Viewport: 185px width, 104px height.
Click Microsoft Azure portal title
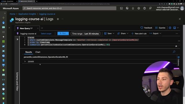[x=11, y=8]
